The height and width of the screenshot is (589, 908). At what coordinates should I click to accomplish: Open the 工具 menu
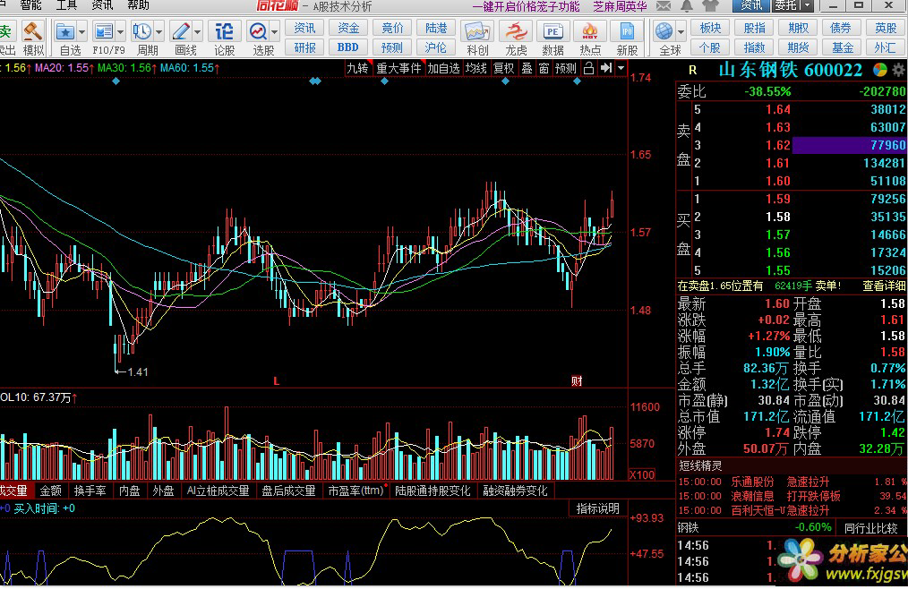tap(66, 5)
